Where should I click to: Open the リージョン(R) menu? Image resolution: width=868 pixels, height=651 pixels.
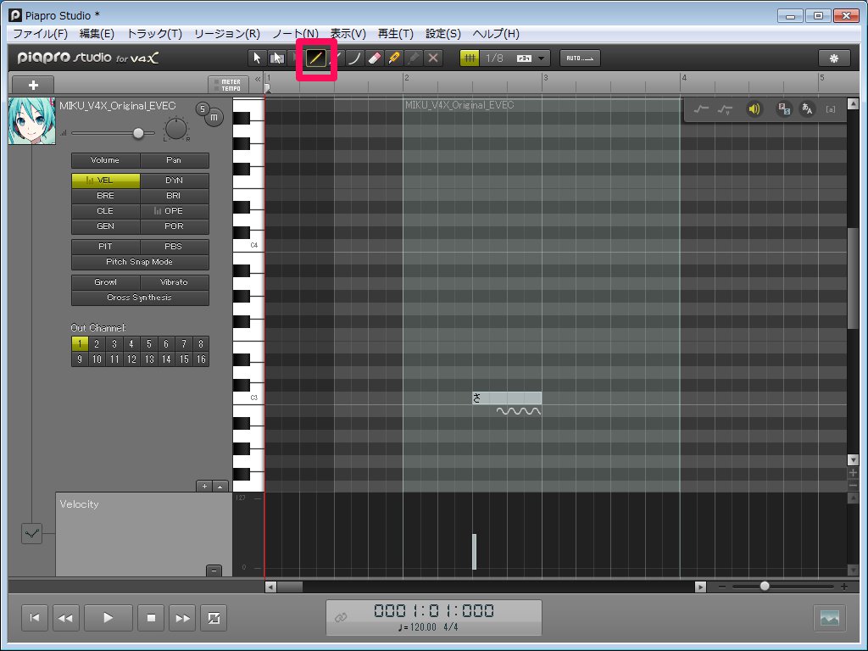[x=227, y=34]
